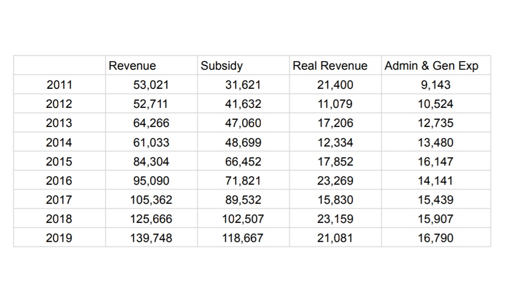The image size is (515, 303).
Task: Select the 2017 year cell
Action: (59, 199)
